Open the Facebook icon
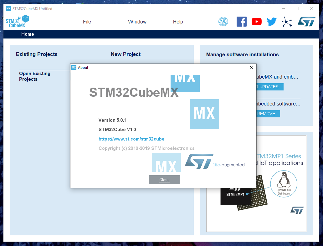 click(x=241, y=22)
